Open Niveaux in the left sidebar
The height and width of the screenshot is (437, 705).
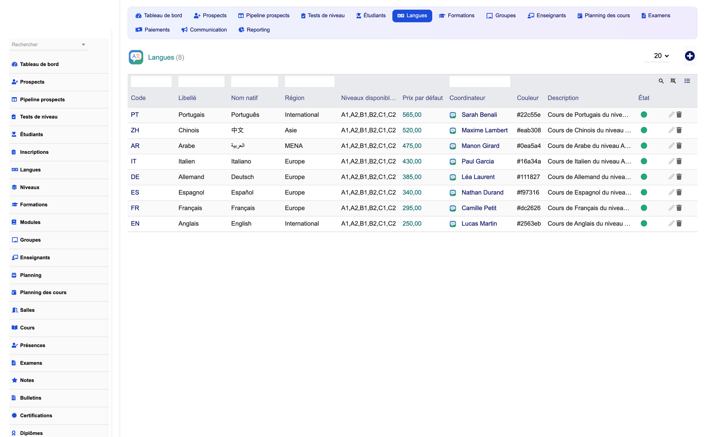pos(59,187)
